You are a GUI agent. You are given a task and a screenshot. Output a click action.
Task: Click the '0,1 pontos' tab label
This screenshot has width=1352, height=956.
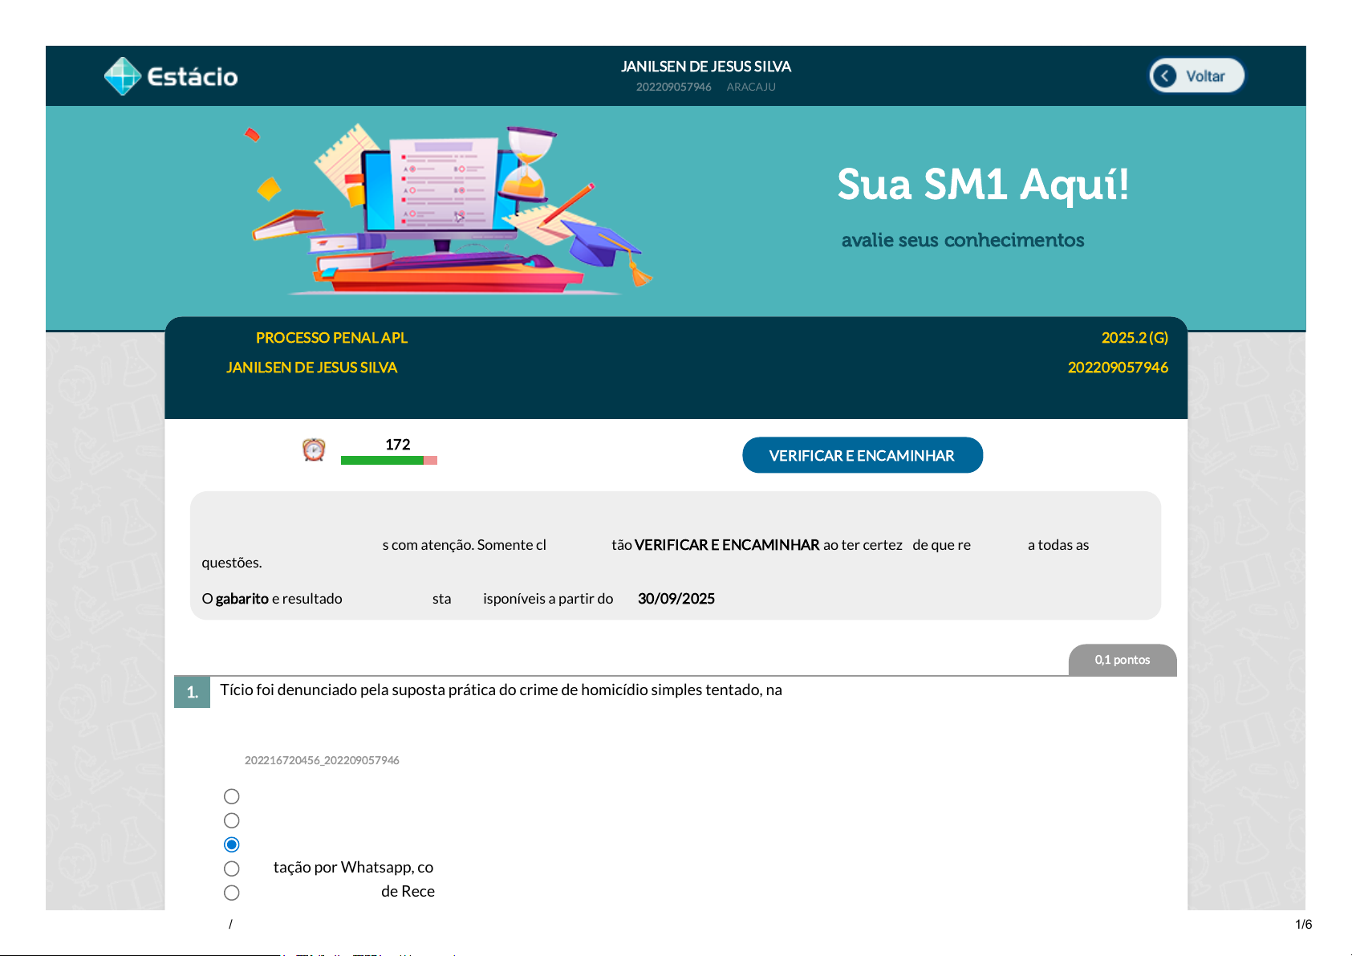[1122, 660]
